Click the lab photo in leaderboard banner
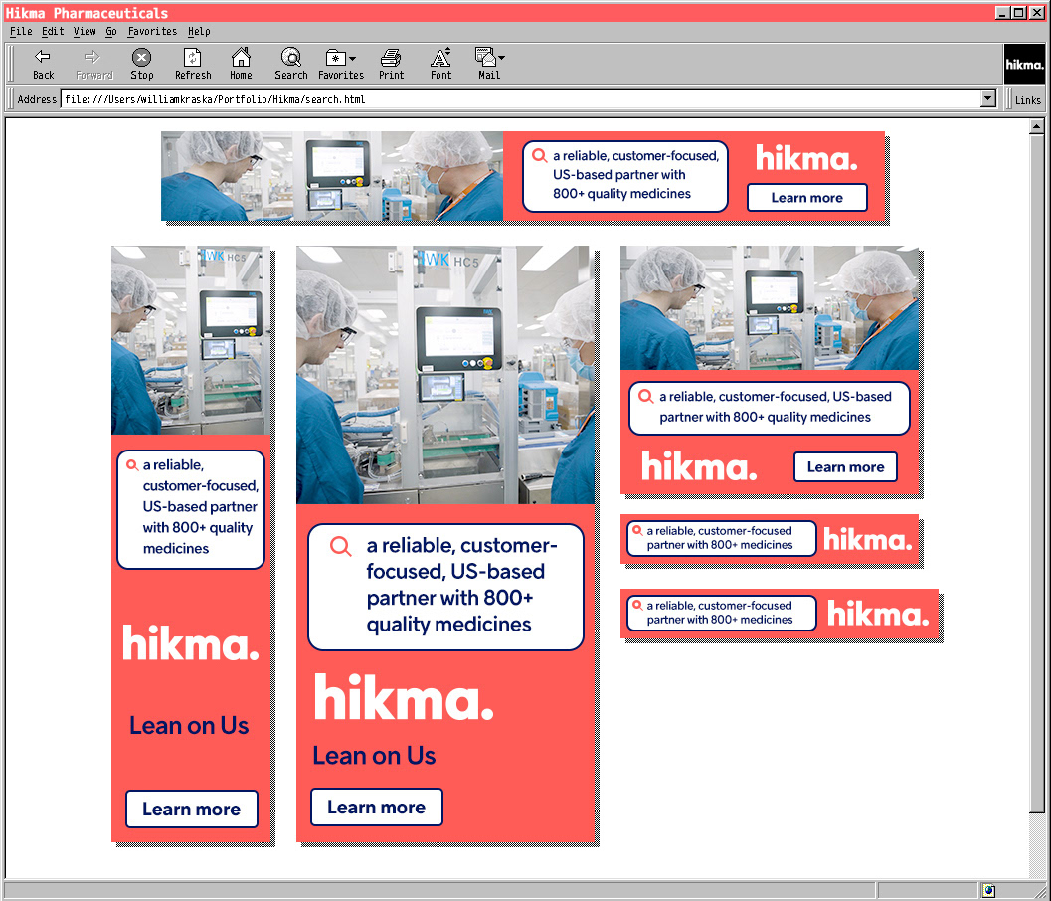 (x=332, y=176)
